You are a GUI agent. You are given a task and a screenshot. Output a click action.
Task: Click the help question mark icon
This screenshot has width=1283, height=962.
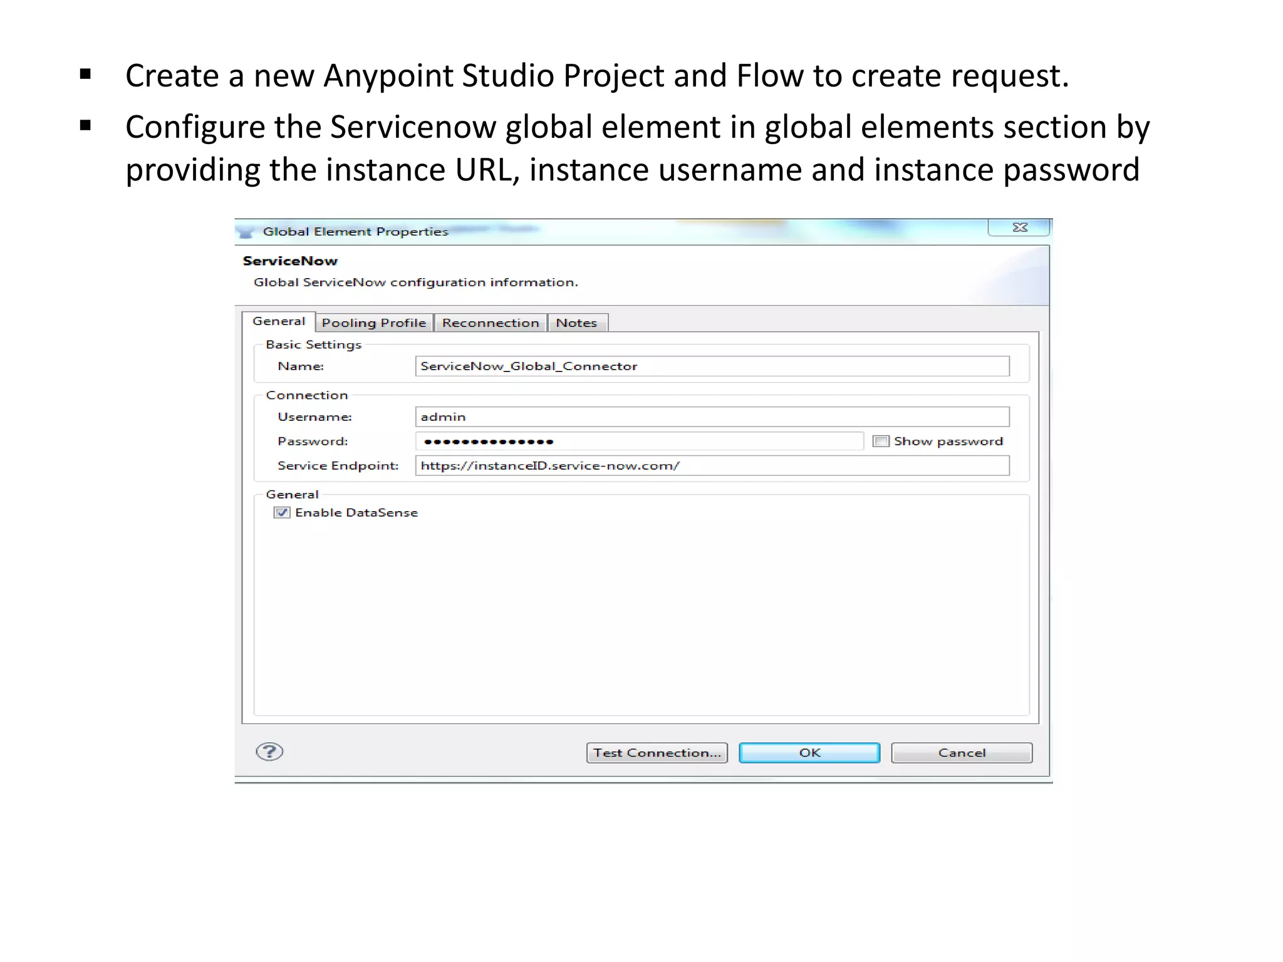[x=269, y=752]
